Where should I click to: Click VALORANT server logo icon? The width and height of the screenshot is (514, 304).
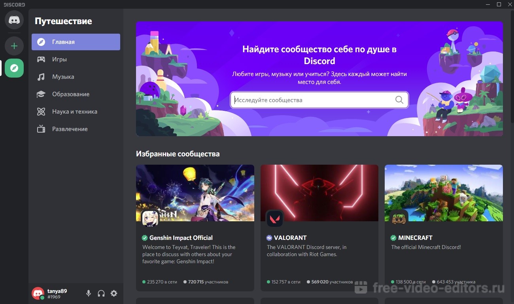click(x=275, y=218)
